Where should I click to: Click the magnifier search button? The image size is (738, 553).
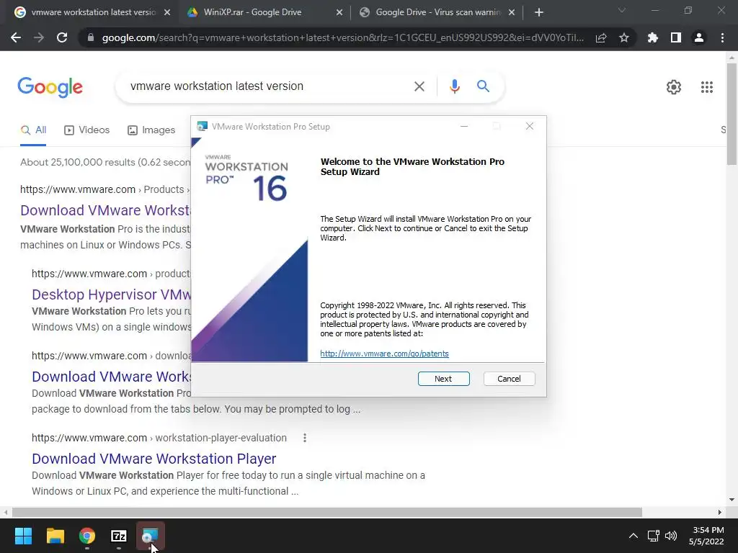[483, 86]
